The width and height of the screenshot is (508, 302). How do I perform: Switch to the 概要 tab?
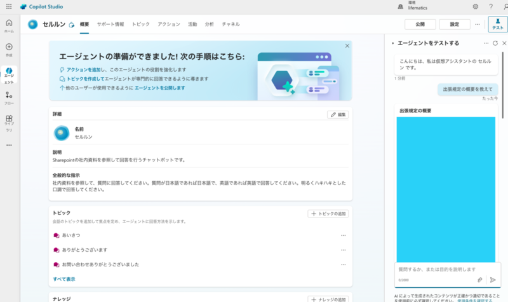(x=84, y=24)
